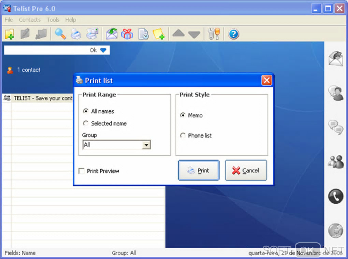Maximize the Telist Pro window
348x259 pixels.
pyautogui.click(x=328, y=9)
